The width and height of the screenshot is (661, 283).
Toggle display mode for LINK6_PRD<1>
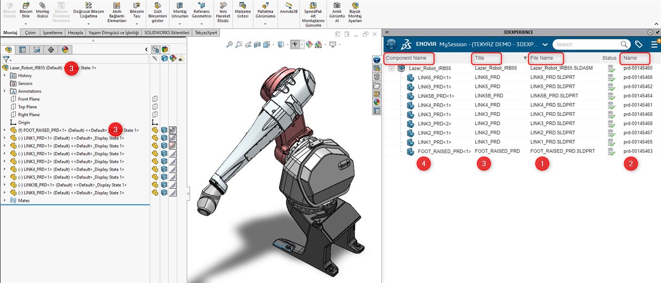point(164,193)
